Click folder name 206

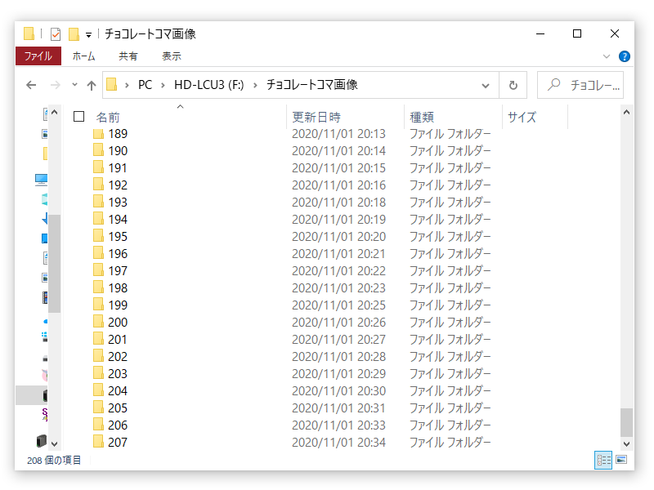118,425
